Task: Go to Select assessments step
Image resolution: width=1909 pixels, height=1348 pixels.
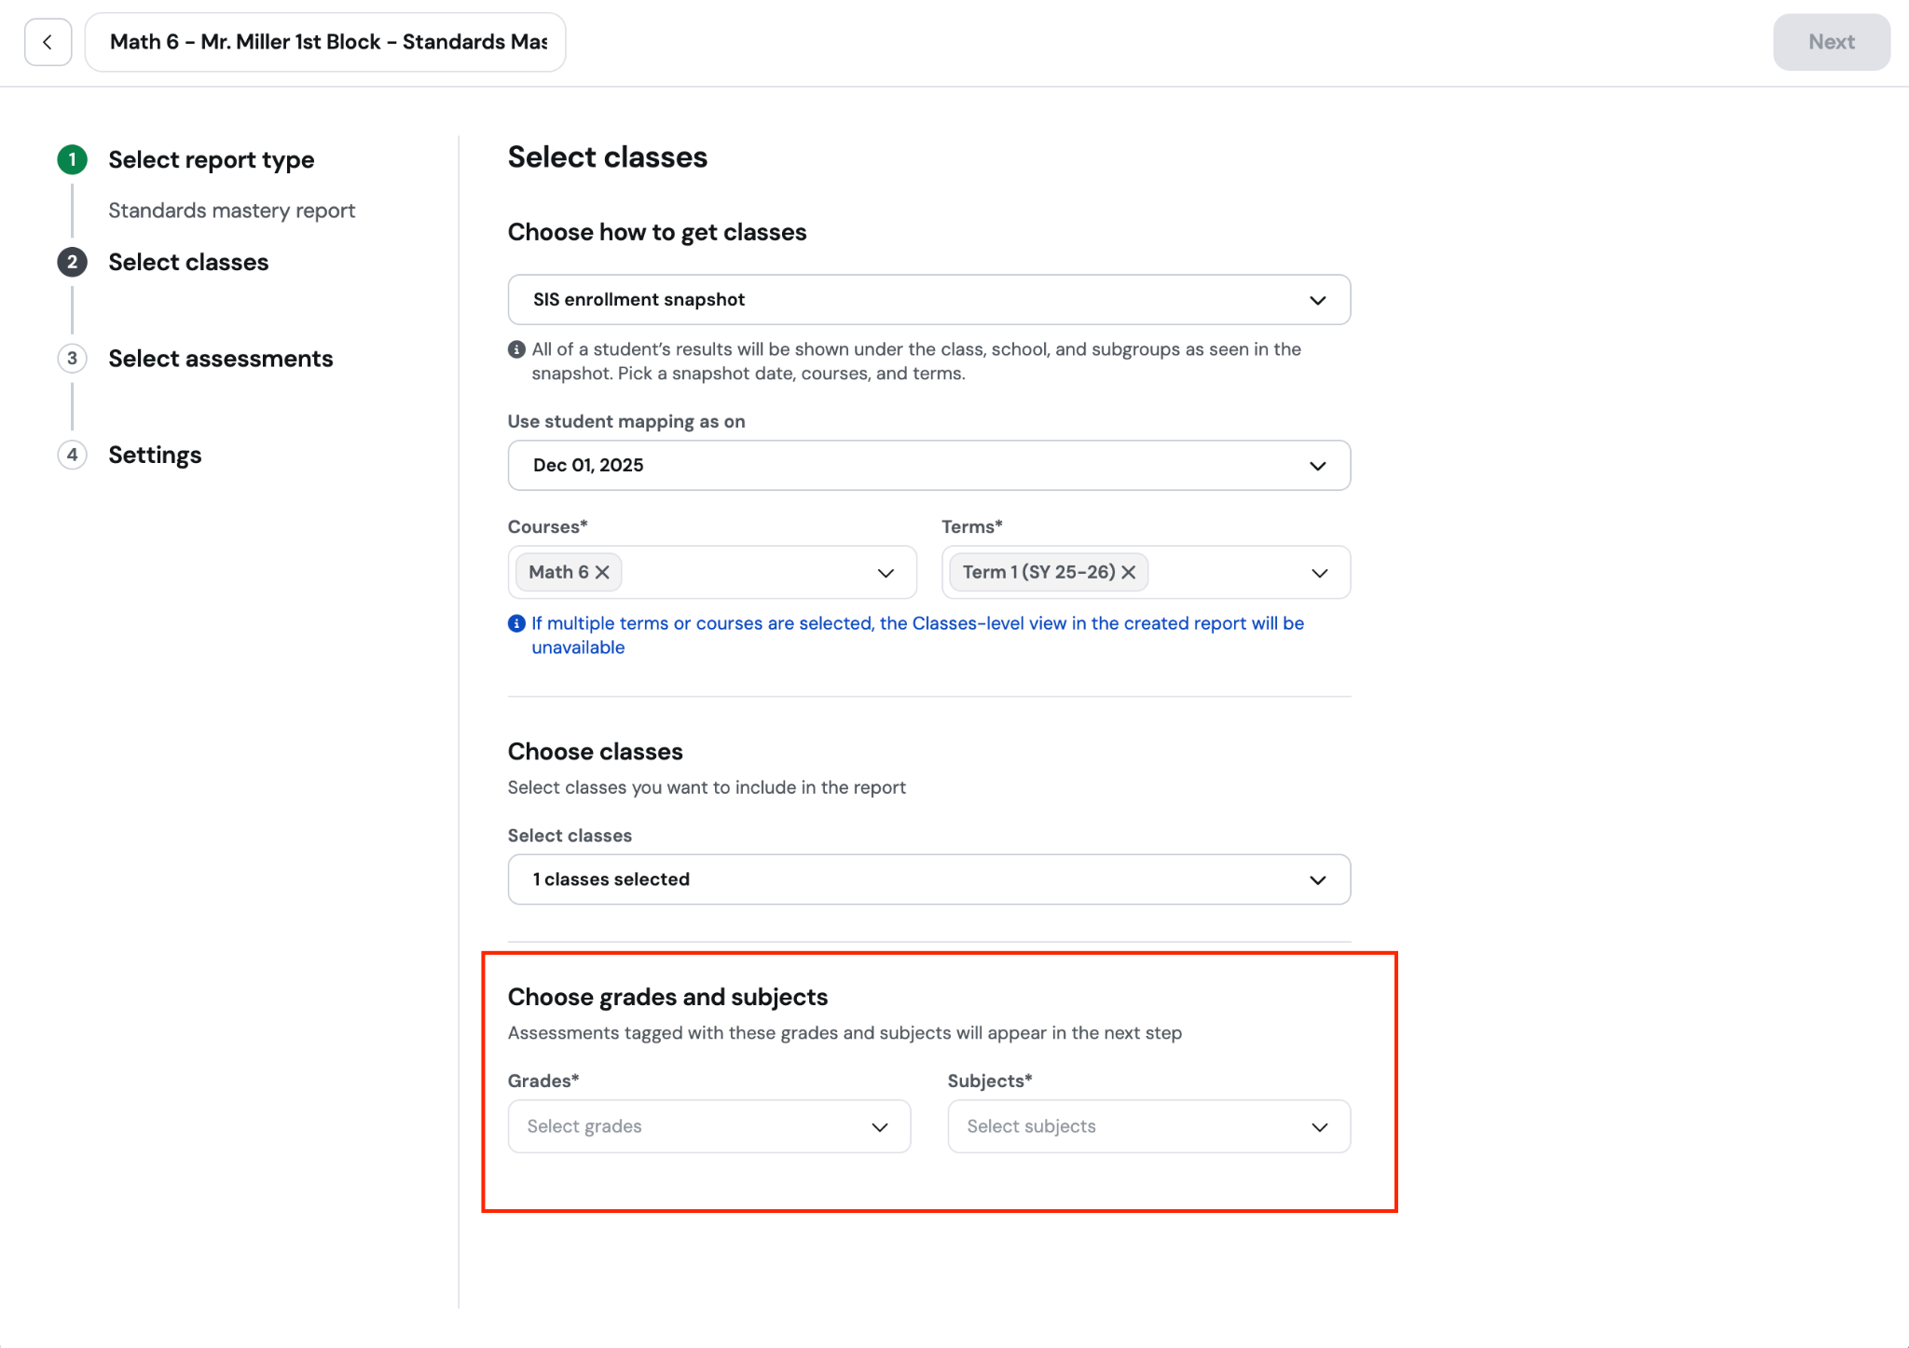Action: point(221,359)
